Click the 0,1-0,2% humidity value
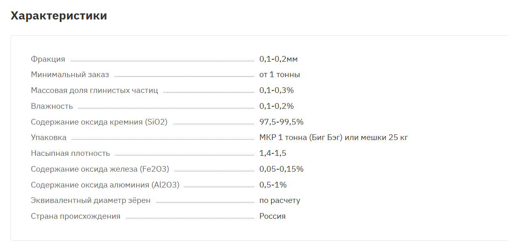508x250 pixels. click(x=276, y=106)
